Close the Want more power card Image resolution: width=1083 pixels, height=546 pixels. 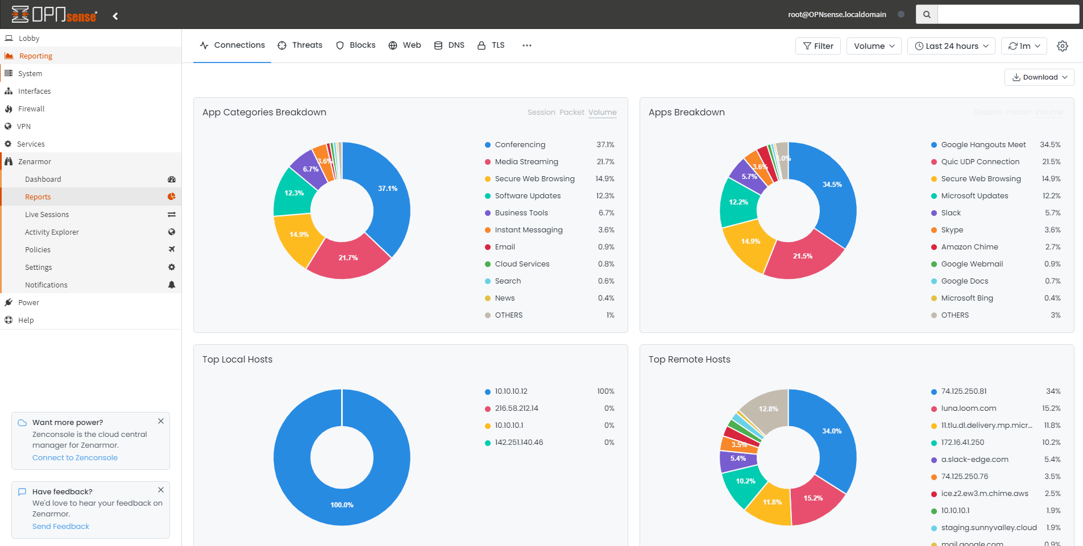(161, 421)
